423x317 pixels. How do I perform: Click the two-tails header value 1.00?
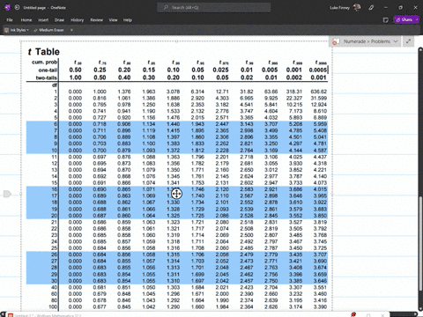(x=75, y=77)
